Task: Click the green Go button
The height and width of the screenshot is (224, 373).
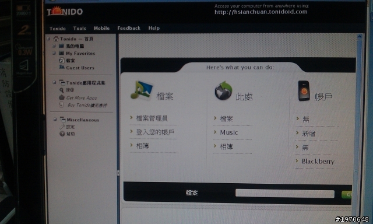Action: [347, 194]
